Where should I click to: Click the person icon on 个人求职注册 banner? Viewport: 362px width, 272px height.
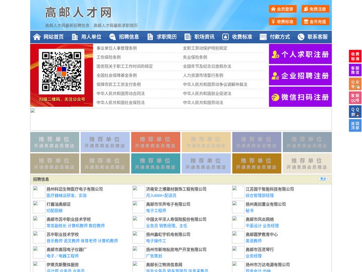pos(275,54)
